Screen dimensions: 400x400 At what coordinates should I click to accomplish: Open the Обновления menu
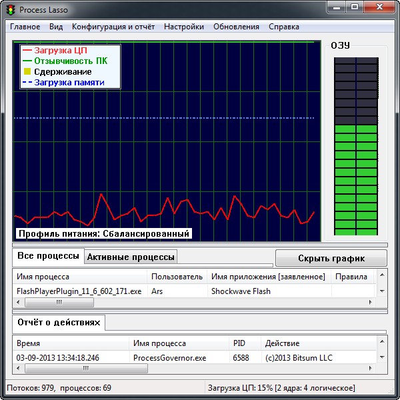click(x=236, y=27)
